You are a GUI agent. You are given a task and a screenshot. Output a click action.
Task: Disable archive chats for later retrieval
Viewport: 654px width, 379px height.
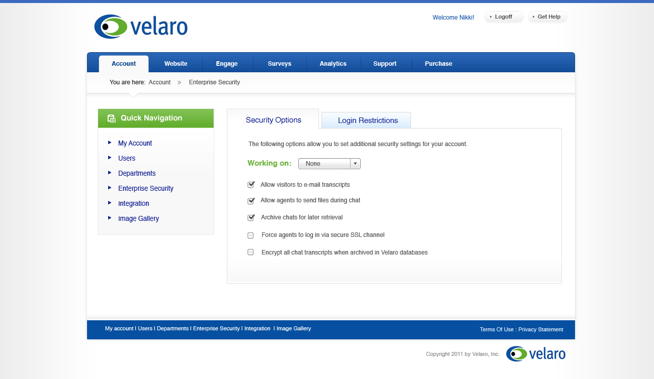(x=251, y=217)
